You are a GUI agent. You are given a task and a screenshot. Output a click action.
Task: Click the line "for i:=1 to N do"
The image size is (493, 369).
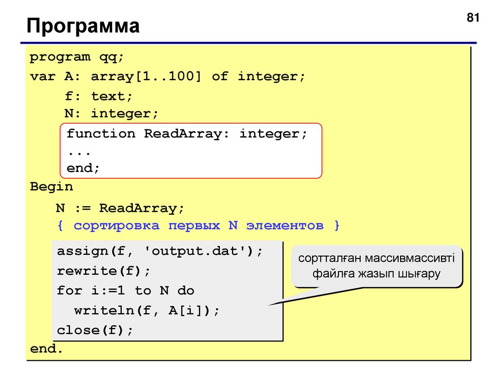pyautogui.click(x=126, y=291)
